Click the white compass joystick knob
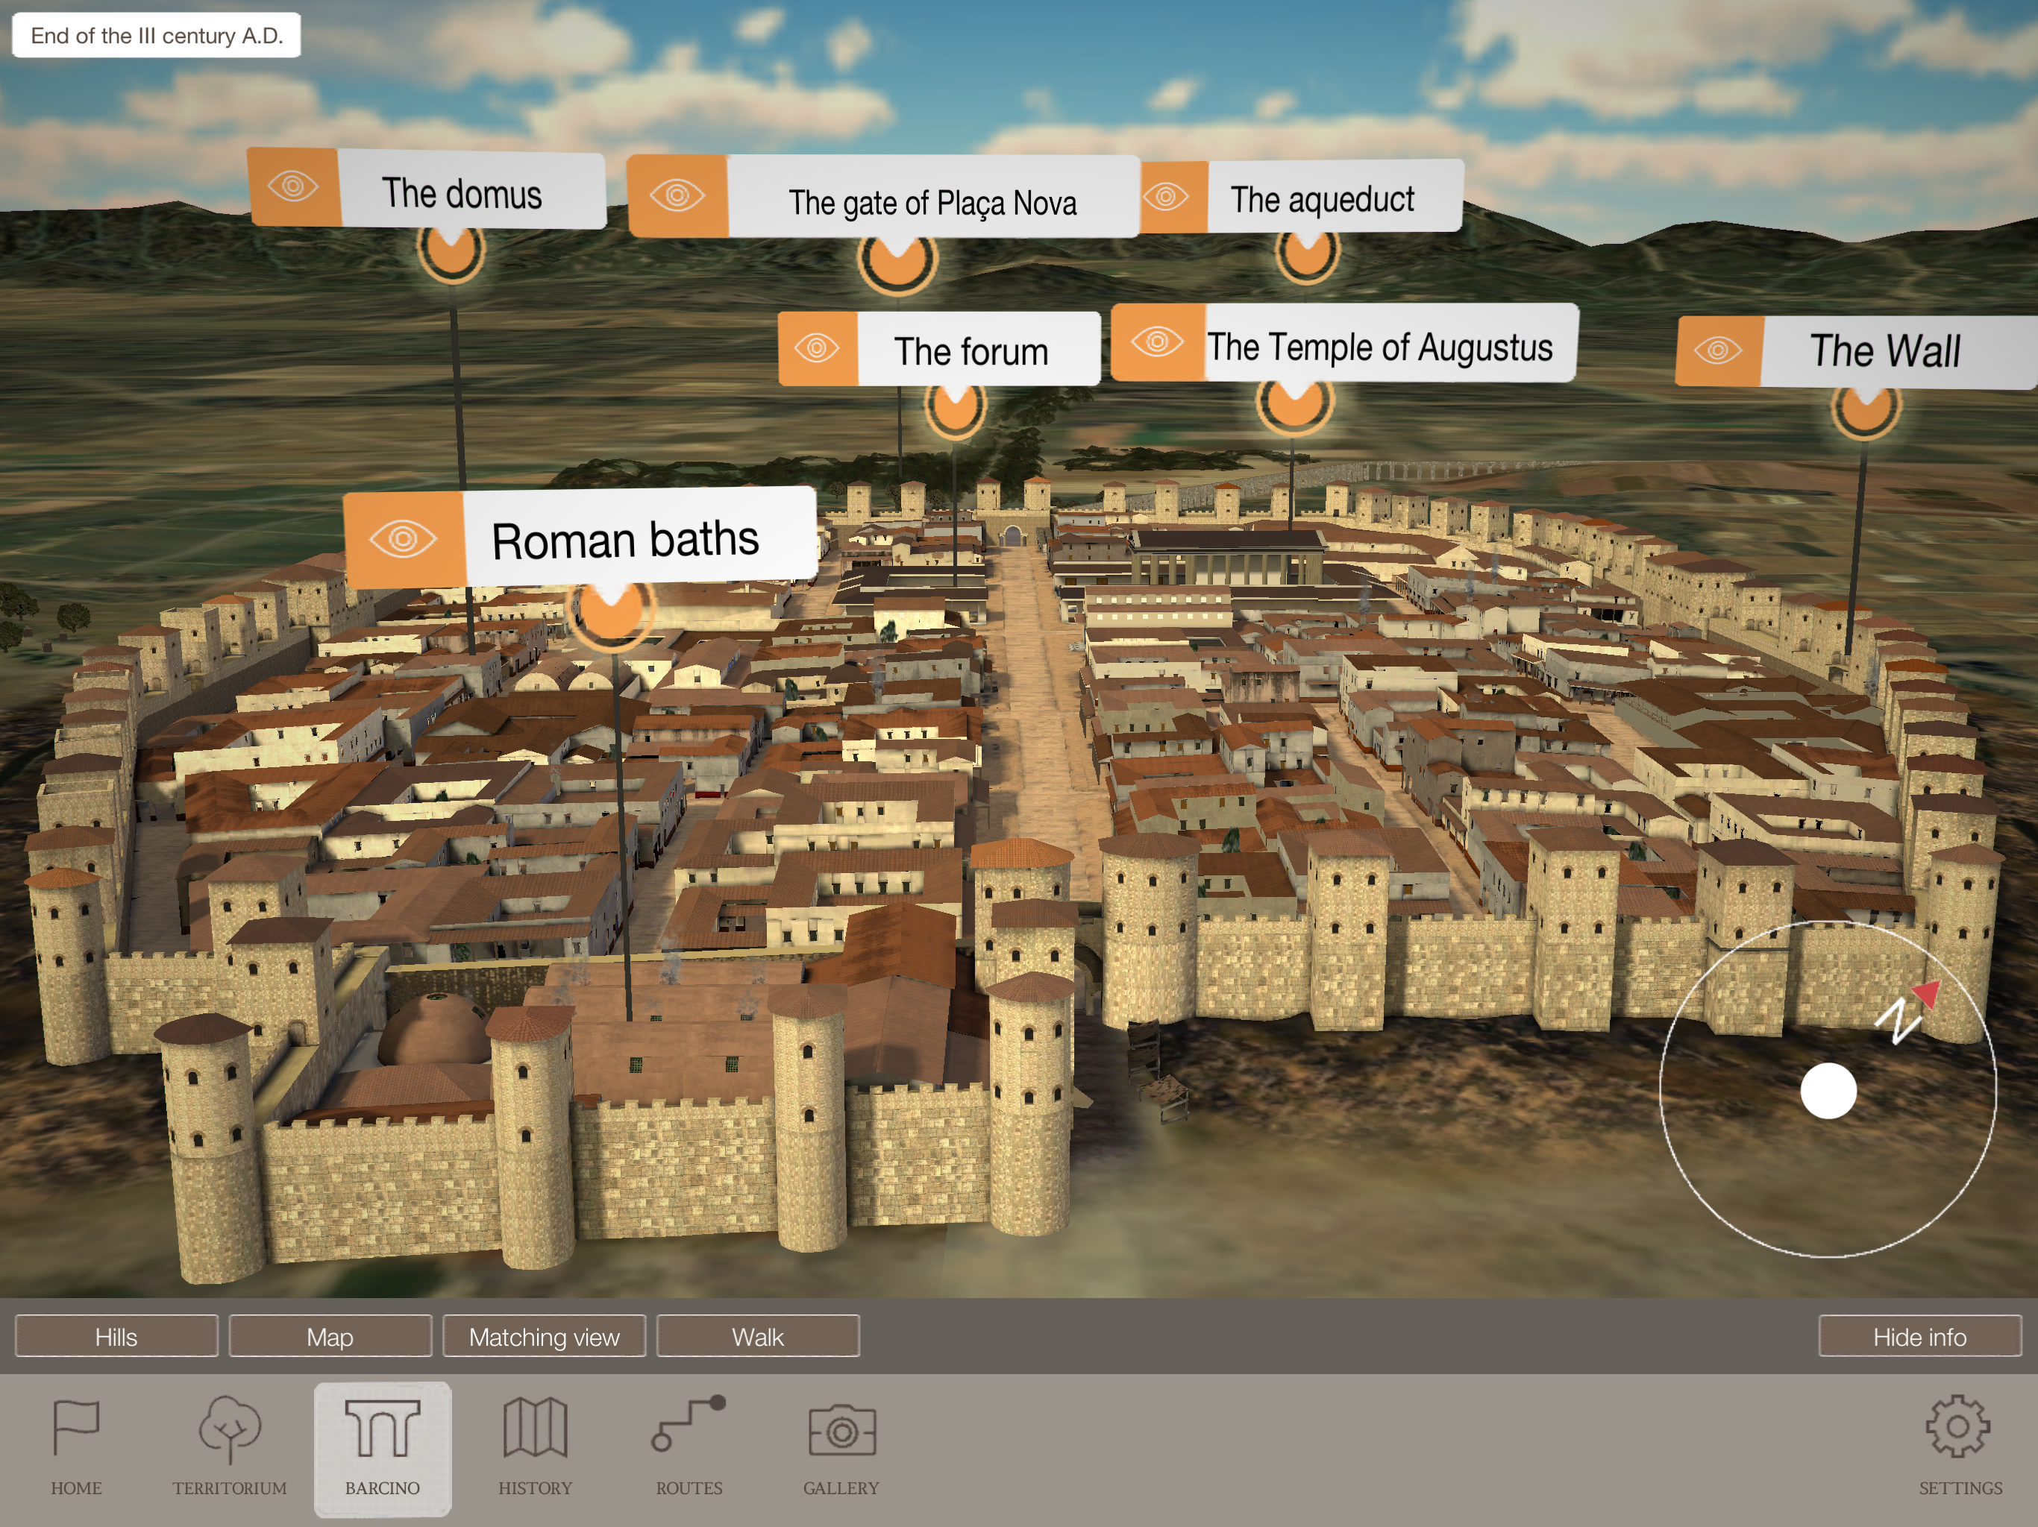 [x=1828, y=1091]
